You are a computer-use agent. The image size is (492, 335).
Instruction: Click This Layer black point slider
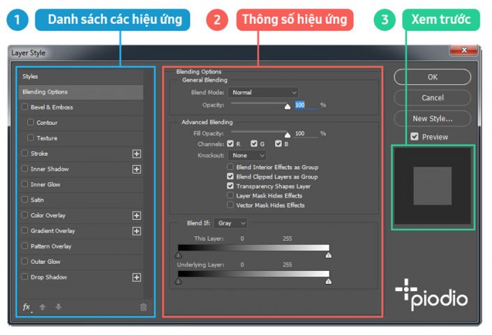coord(178,255)
